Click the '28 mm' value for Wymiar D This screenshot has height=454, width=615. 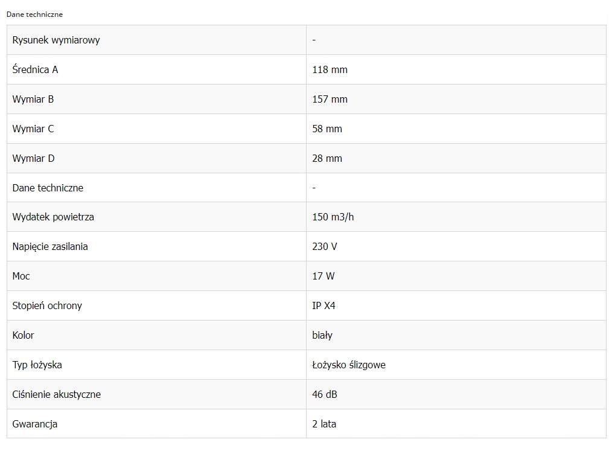tap(327, 159)
